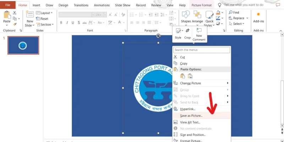Screen dimensions: 284x142
Task: Switch to the Transitions tab
Action: point(81,5)
